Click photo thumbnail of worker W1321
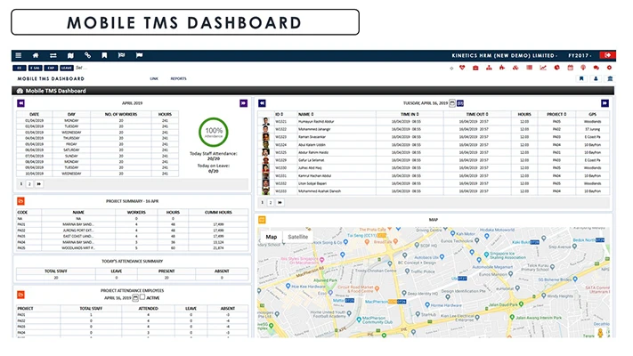The width and height of the screenshot is (633, 356). tap(265, 121)
